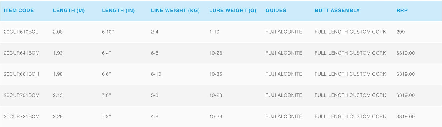Image resolution: width=442 pixels, height=127 pixels.
Task: Click the 299 price cell
Action: tap(400, 32)
